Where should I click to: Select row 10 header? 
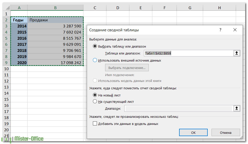[x=7, y=69]
